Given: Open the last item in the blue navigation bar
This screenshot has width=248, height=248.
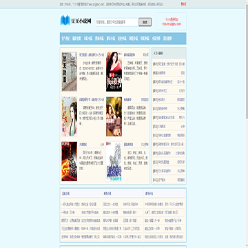Looking at the screenshot, I should tap(167, 39).
